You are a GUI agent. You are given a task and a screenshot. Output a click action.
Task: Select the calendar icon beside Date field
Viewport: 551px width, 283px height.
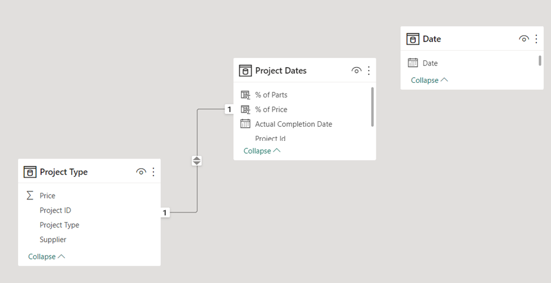pyautogui.click(x=413, y=63)
